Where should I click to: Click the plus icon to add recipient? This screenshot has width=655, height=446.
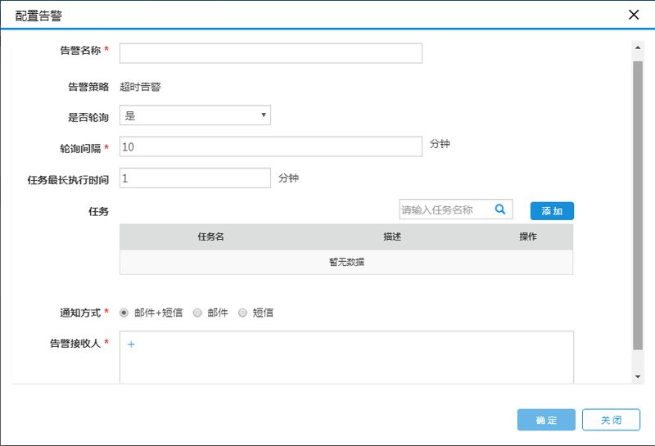(x=131, y=345)
